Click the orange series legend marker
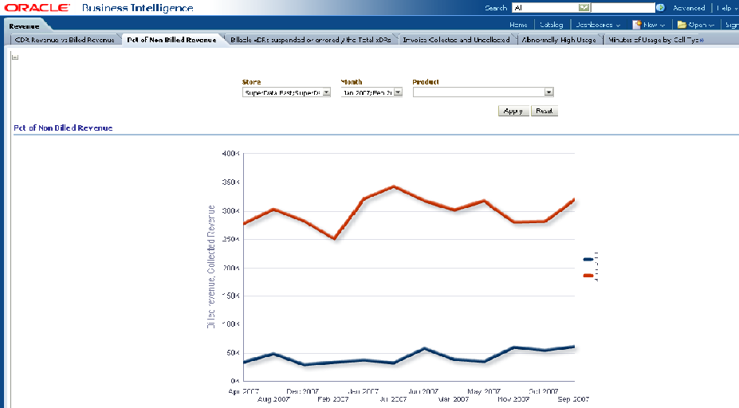This screenshot has width=739, height=408. pyautogui.click(x=588, y=276)
